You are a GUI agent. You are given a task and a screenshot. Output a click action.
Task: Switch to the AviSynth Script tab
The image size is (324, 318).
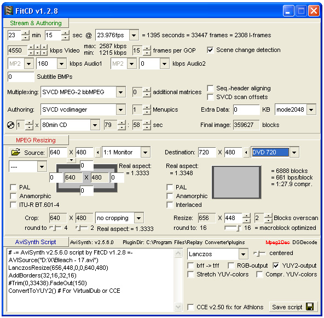coord(36,242)
